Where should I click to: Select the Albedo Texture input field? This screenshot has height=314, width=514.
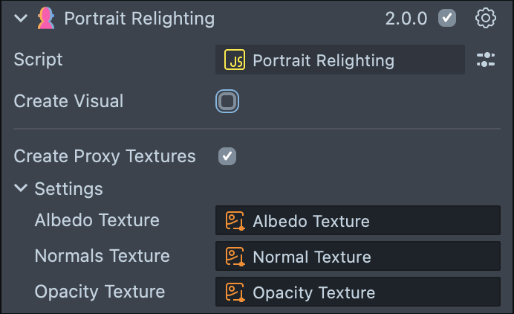(357, 221)
